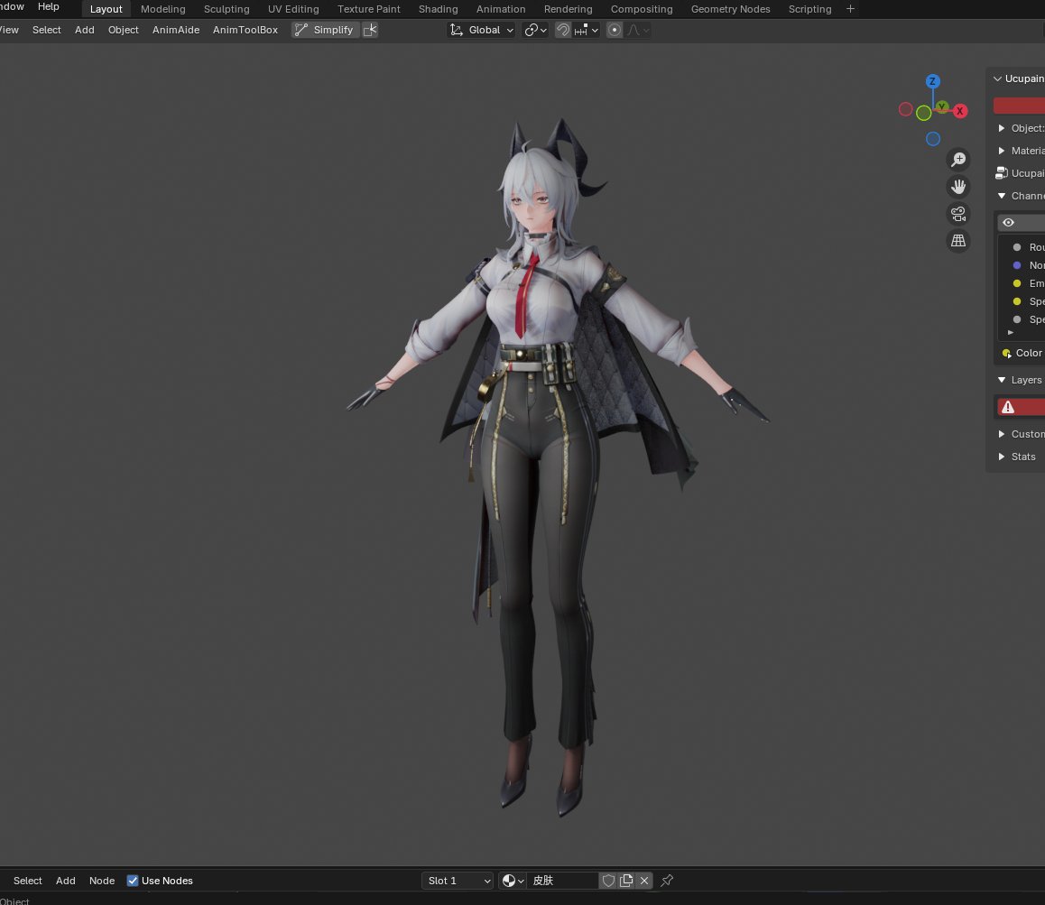The width and height of the screenshot is (1045, 905).
Task: Select the Layout workspace tab
Action: click(x=106, y=9)
